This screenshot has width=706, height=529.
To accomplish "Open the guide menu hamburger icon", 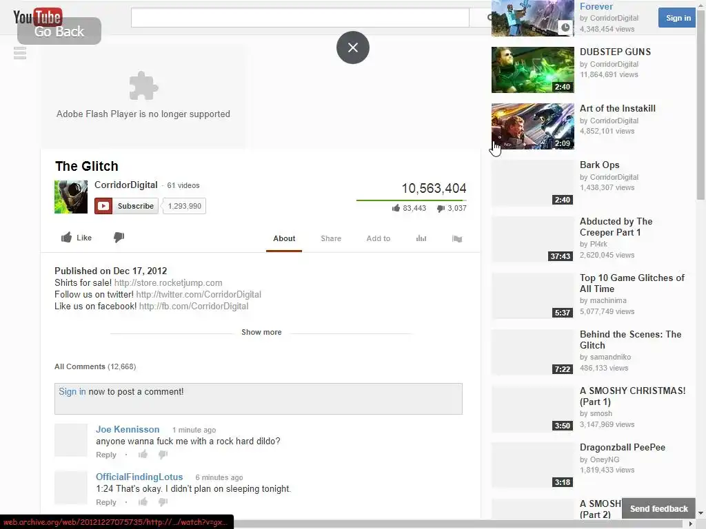I will tap(20, 54).
